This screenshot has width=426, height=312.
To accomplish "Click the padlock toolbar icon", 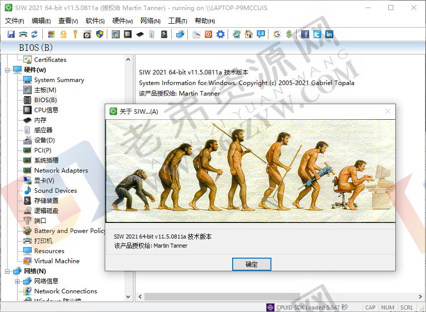I will (x=63, y=34).
